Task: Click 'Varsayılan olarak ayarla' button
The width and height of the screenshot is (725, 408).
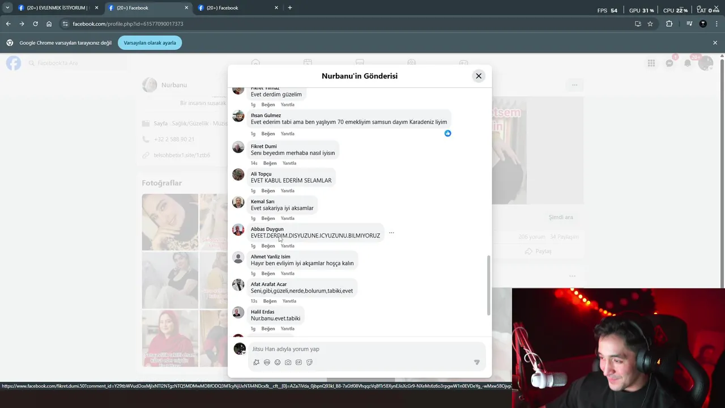Action: [150, 43]
